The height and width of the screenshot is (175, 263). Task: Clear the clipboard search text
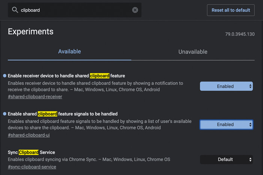[x=135, y=10]
